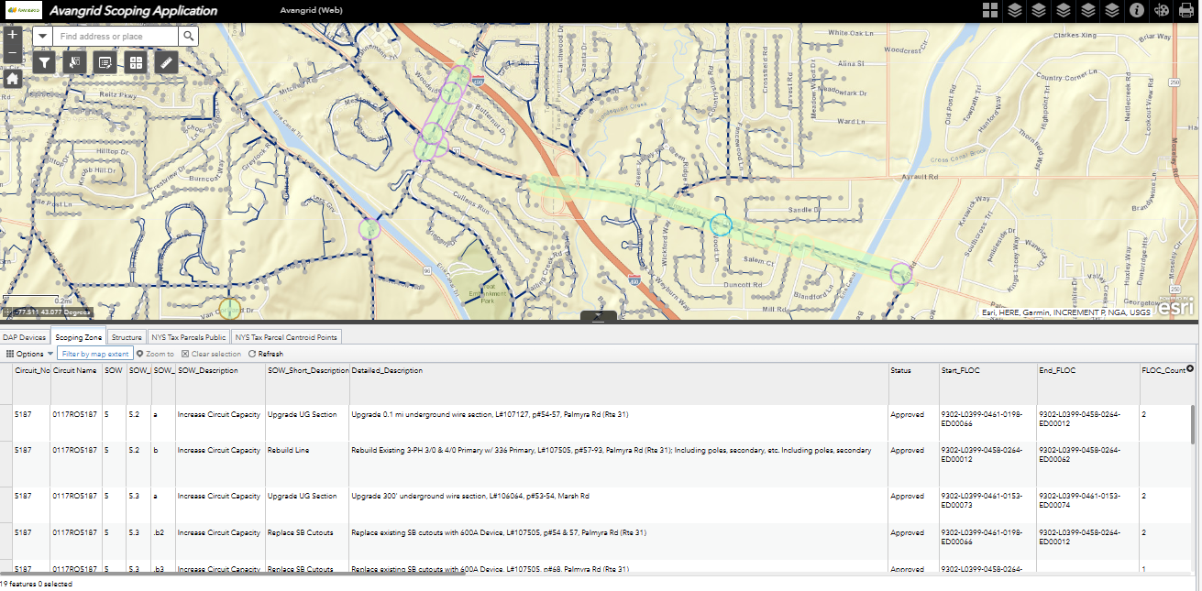Image resolution: width=1202 pixels, height=591 pixels.
Task: Click Clear selection in table toolbar
Action: (x=211, y=354)
